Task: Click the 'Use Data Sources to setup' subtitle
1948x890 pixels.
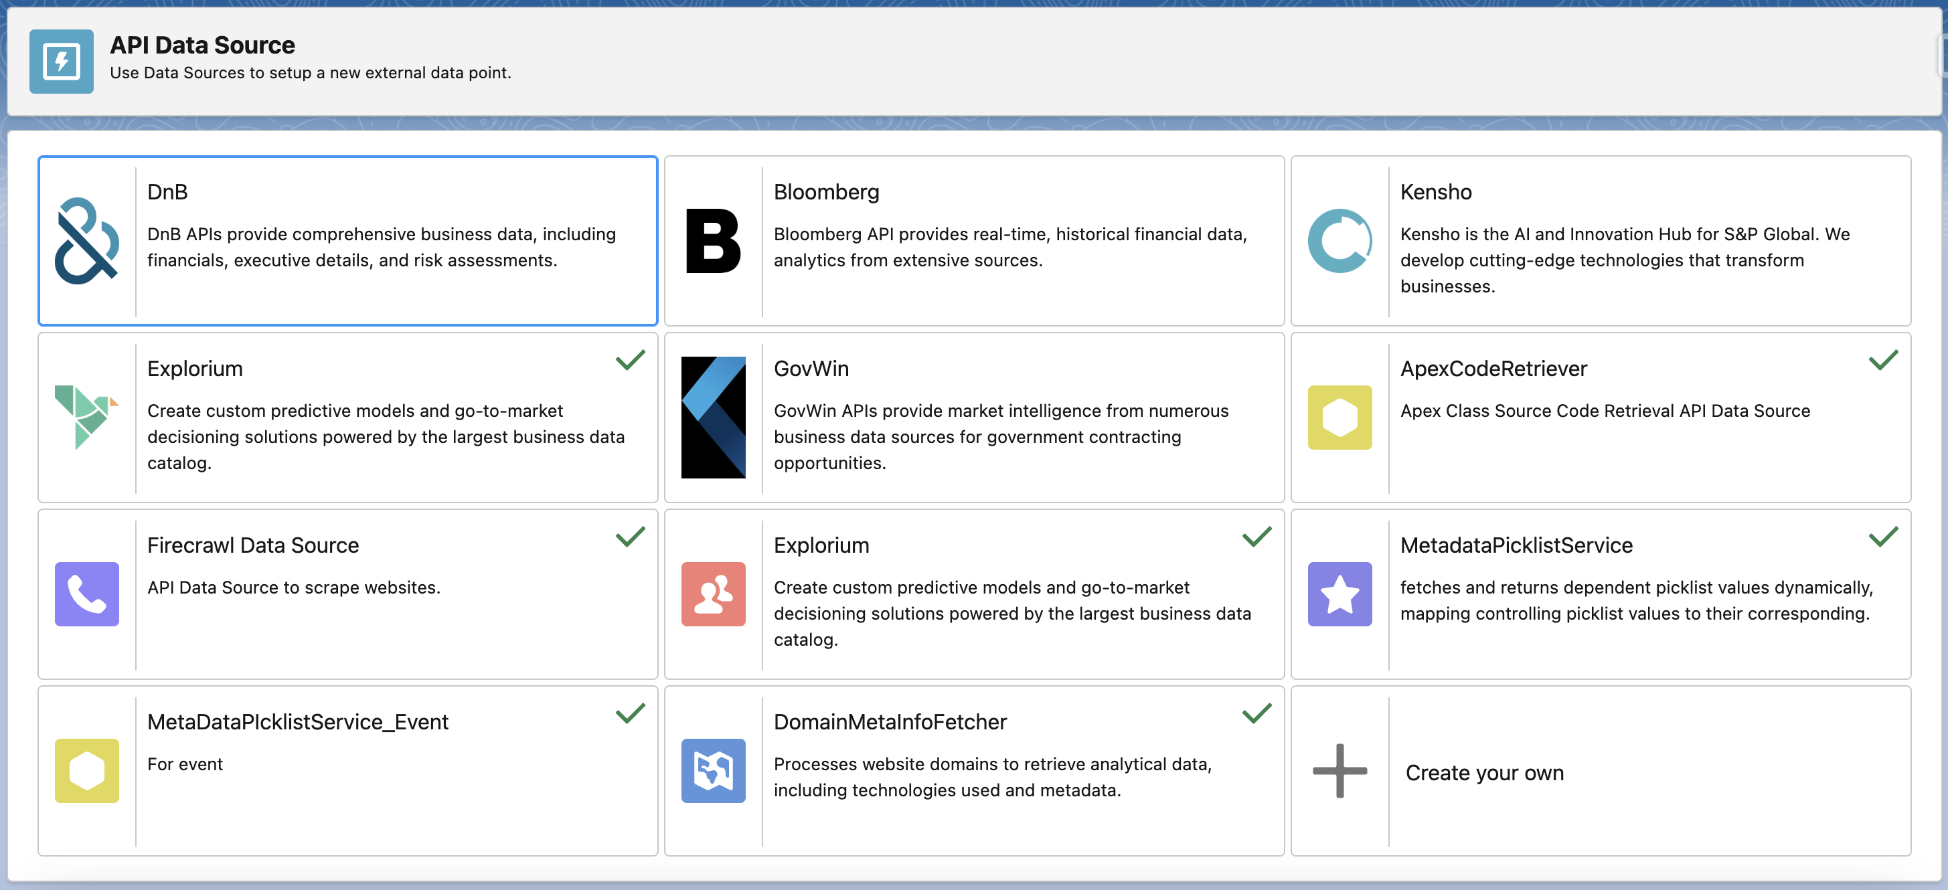Action: pos(311,72)
